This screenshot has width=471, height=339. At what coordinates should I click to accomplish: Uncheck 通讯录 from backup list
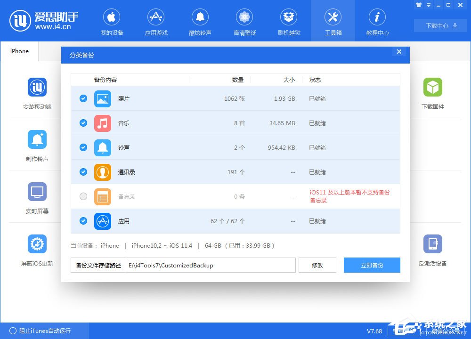[83, 172]
